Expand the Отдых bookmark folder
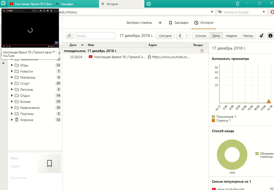 12,96
